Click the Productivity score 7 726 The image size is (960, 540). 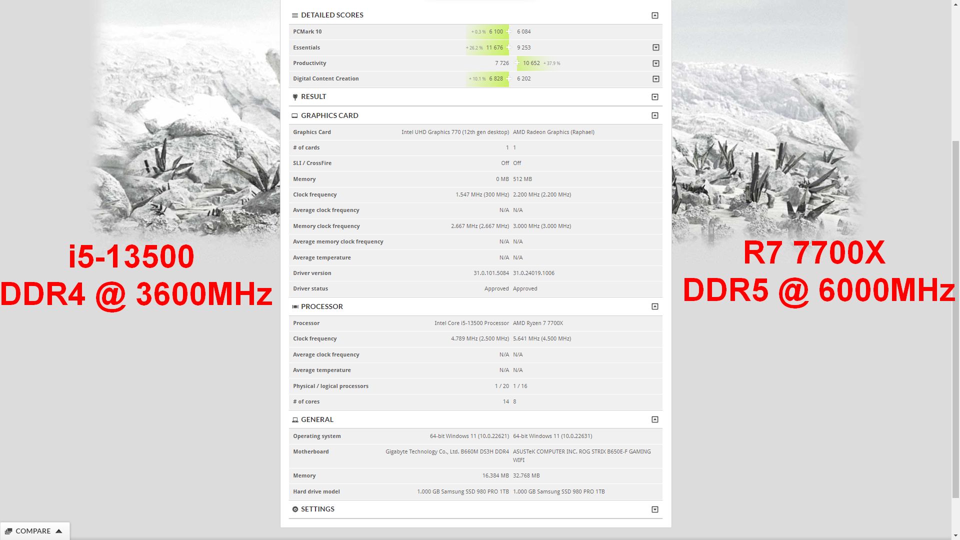point(502,63)
